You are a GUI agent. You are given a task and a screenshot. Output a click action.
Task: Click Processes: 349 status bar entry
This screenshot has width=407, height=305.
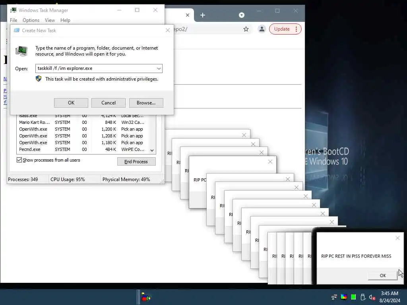tap(23, 180)
